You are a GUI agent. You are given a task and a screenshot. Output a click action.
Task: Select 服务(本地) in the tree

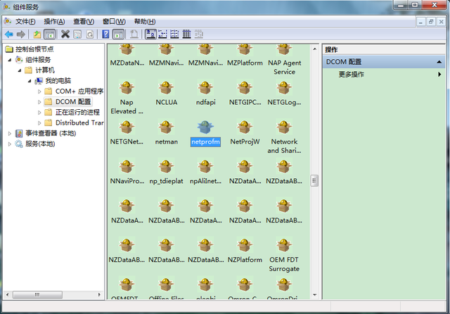pyautogui.click(x=40, y=144)
